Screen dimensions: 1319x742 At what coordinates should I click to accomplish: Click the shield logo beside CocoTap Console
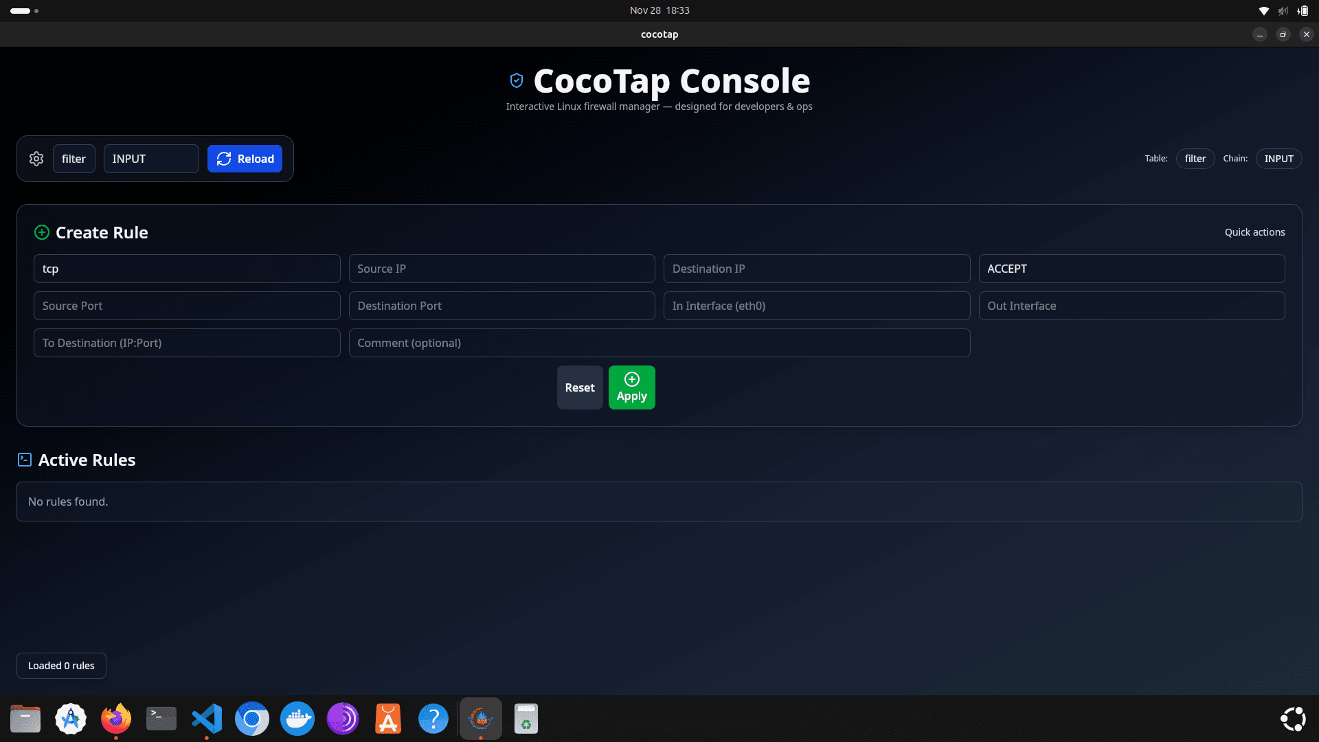click(517, 81)
